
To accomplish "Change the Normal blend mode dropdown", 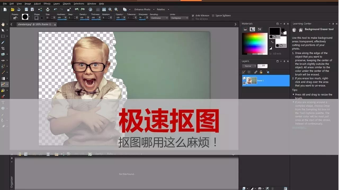I will coord(249,66).
